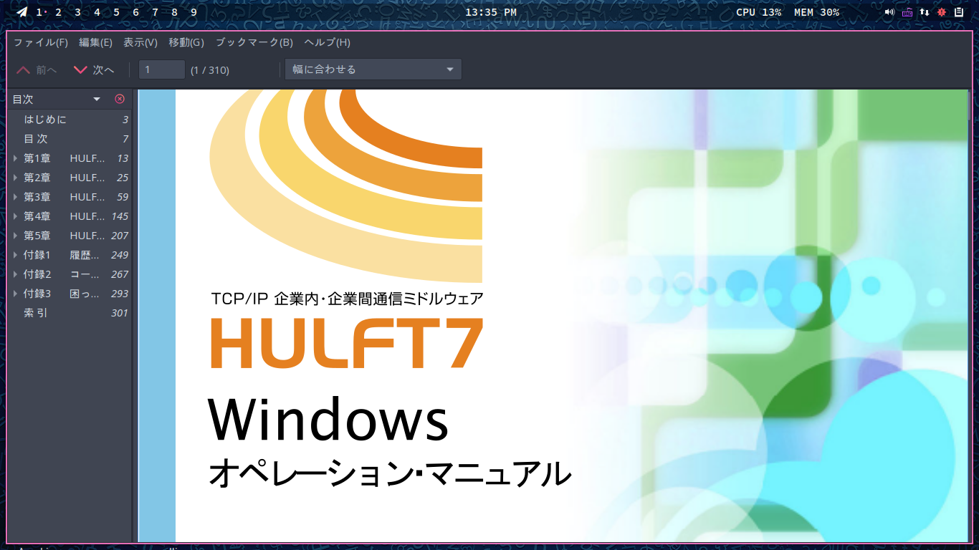Select the 付録3 appendix row

coord(70,294)
